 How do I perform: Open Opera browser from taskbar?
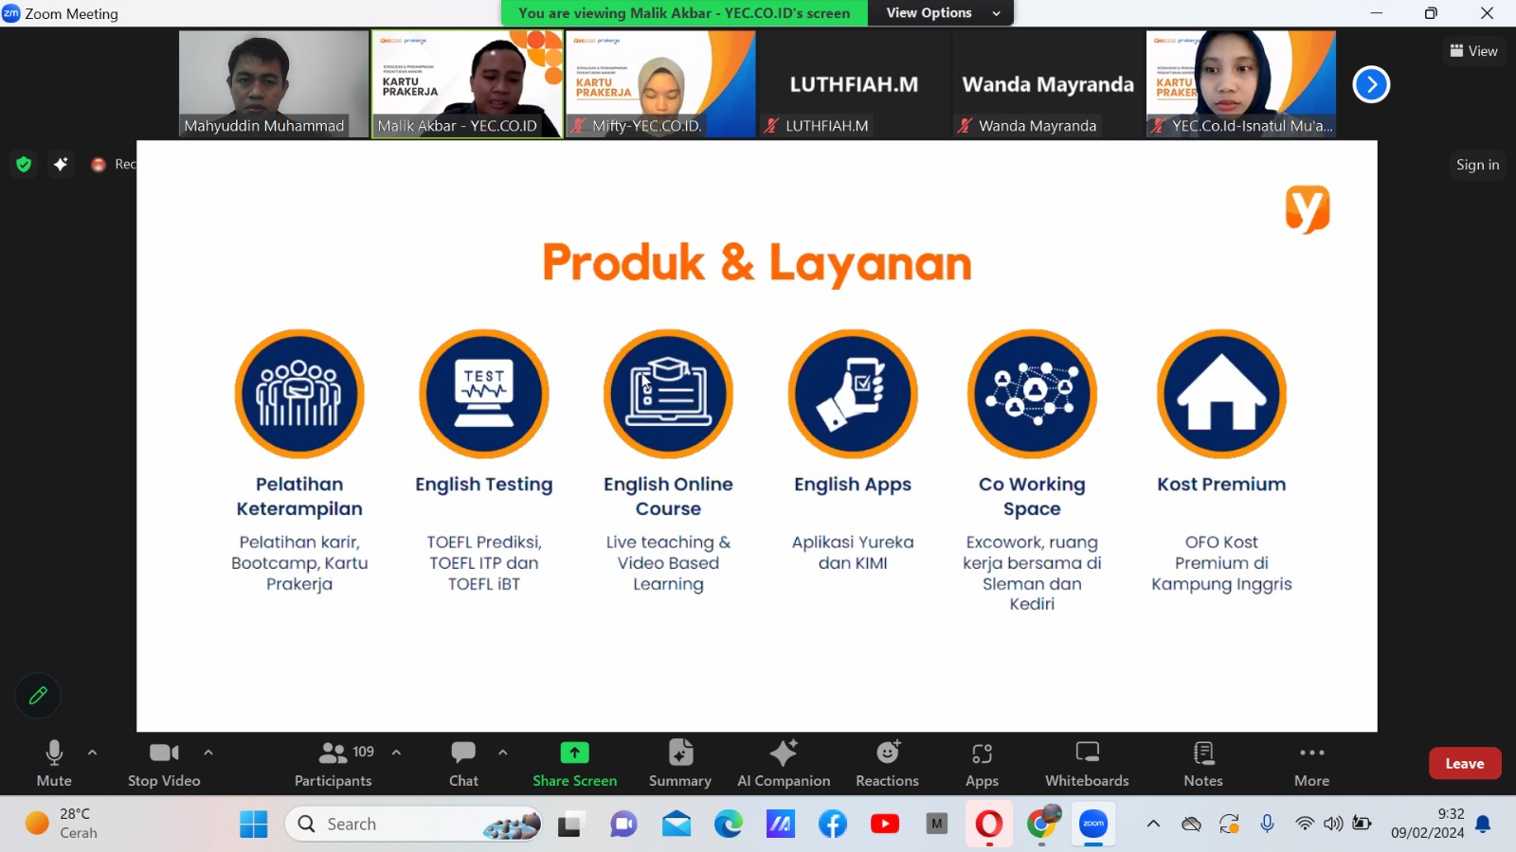pyautogui.click(x=989, y=825)
